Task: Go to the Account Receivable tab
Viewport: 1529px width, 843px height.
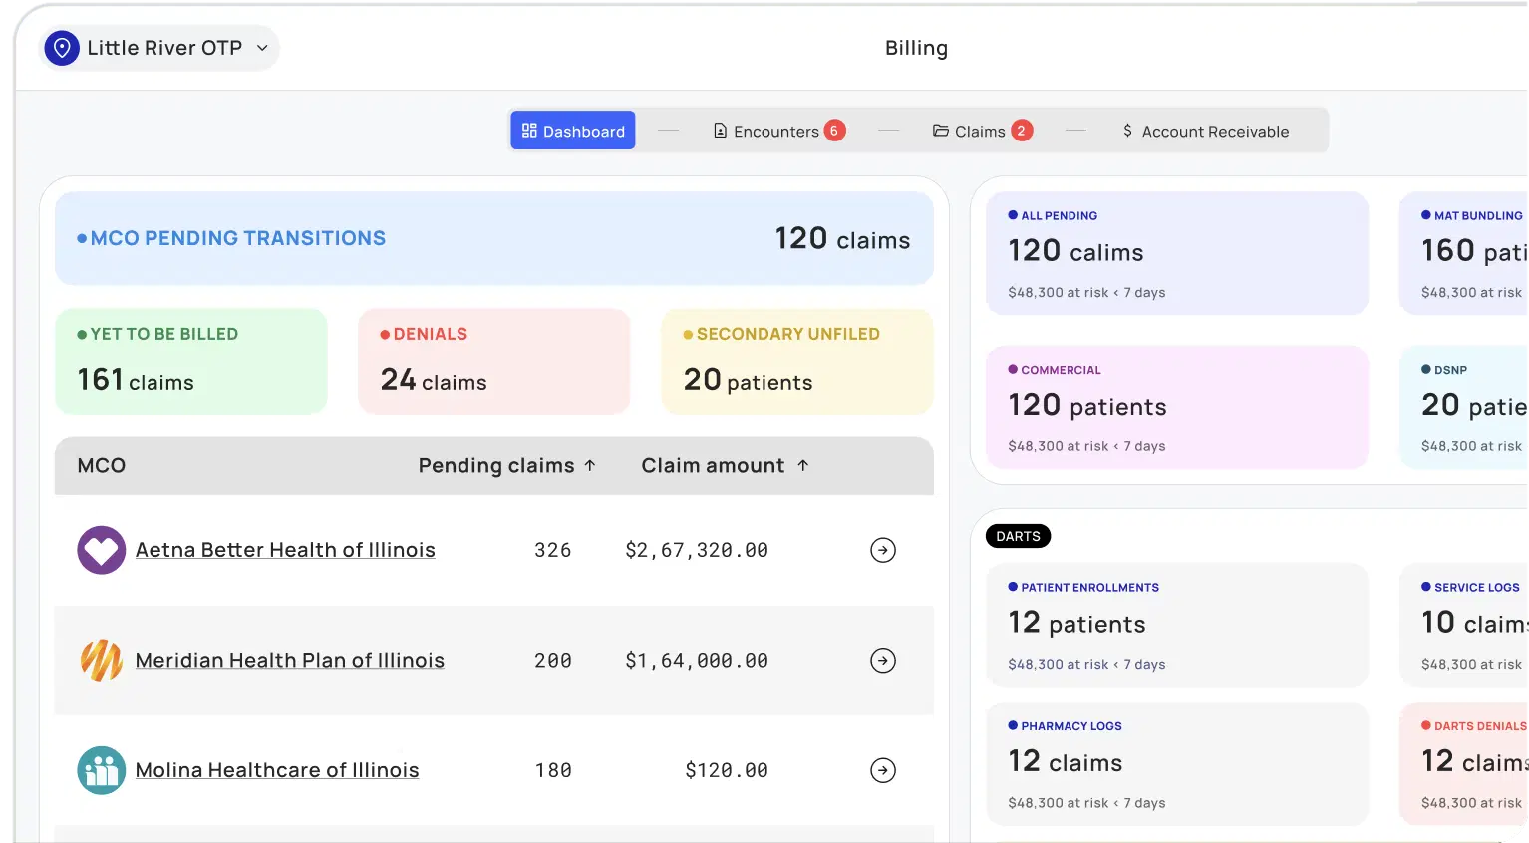Action: coord(1205,131)
